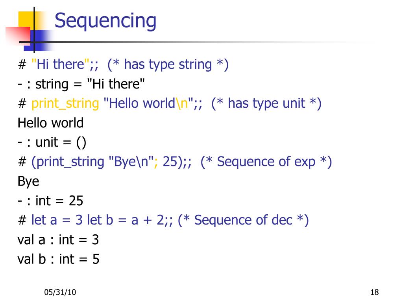Screen dimensions: 403x302
Task: Click the 'Sequencing' slide title
Action: click(105, 21)
